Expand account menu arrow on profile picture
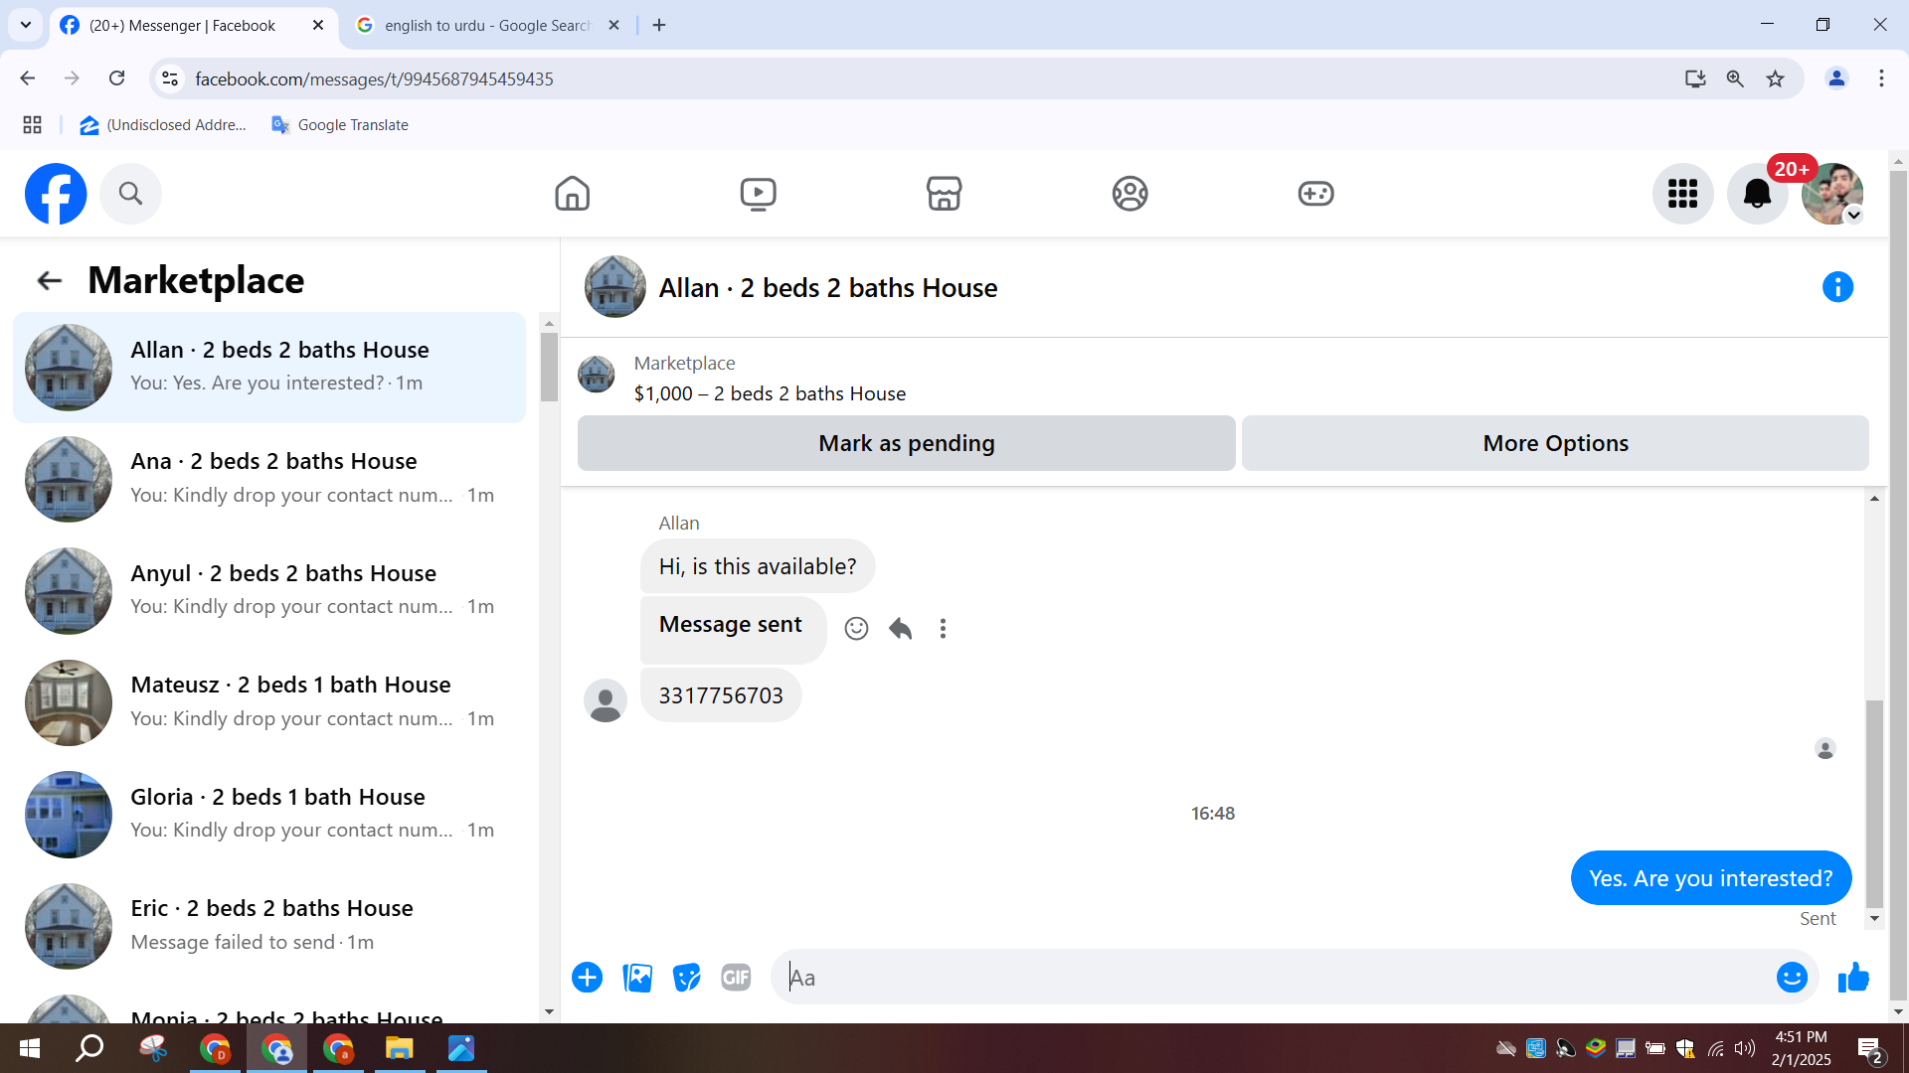The height and width of the screenshot is (1073, 1909). (x=1853, y=216)
